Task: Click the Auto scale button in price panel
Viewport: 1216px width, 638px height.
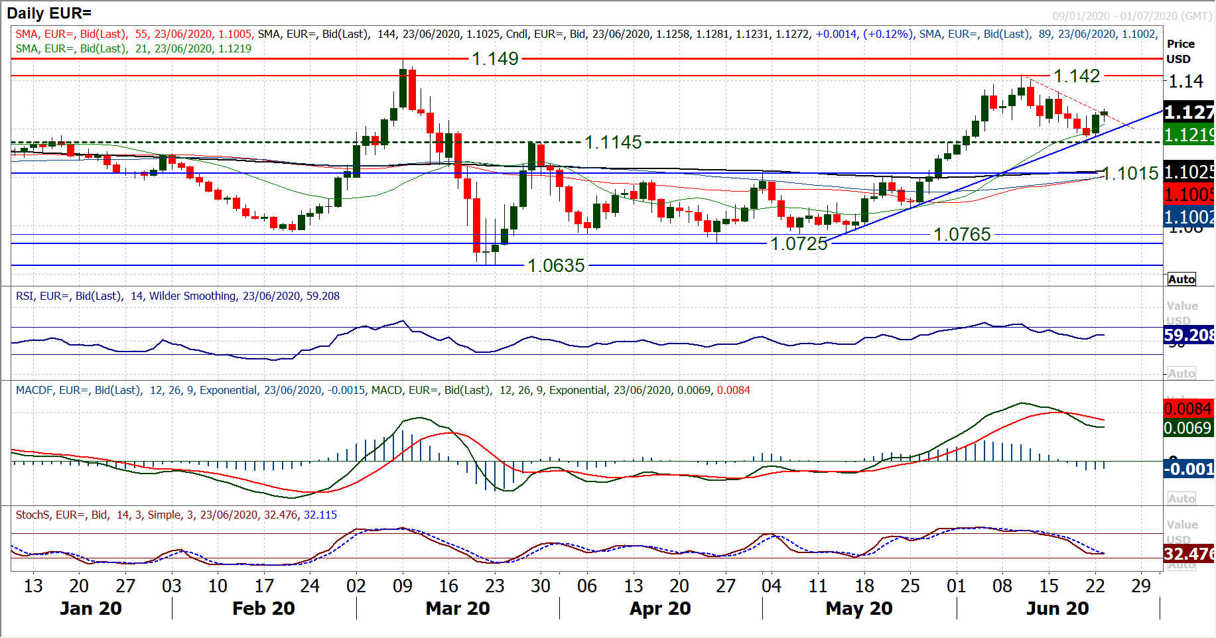Action: (x=1182, y=279)
